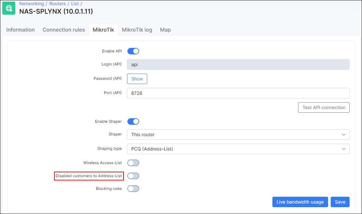Open Live bandwidth usage

click(300, 202)
